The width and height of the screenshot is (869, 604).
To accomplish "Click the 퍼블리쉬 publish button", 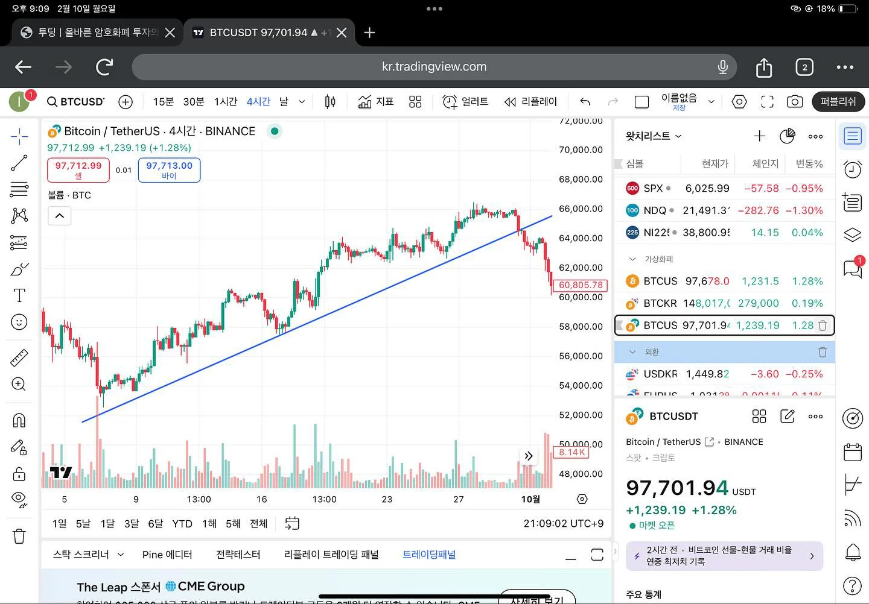I will [x=838, y=102].
